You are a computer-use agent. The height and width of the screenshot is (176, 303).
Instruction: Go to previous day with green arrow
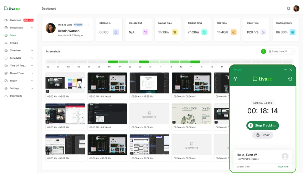coord(263,51)
